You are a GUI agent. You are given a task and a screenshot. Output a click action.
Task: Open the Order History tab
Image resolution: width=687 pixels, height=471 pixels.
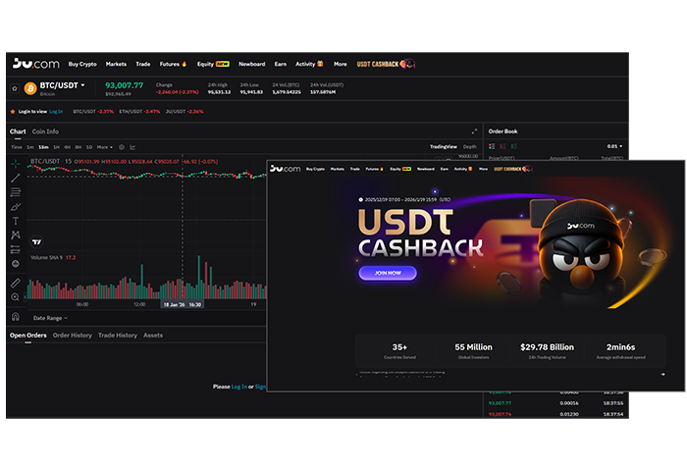[x=73, y=336]
